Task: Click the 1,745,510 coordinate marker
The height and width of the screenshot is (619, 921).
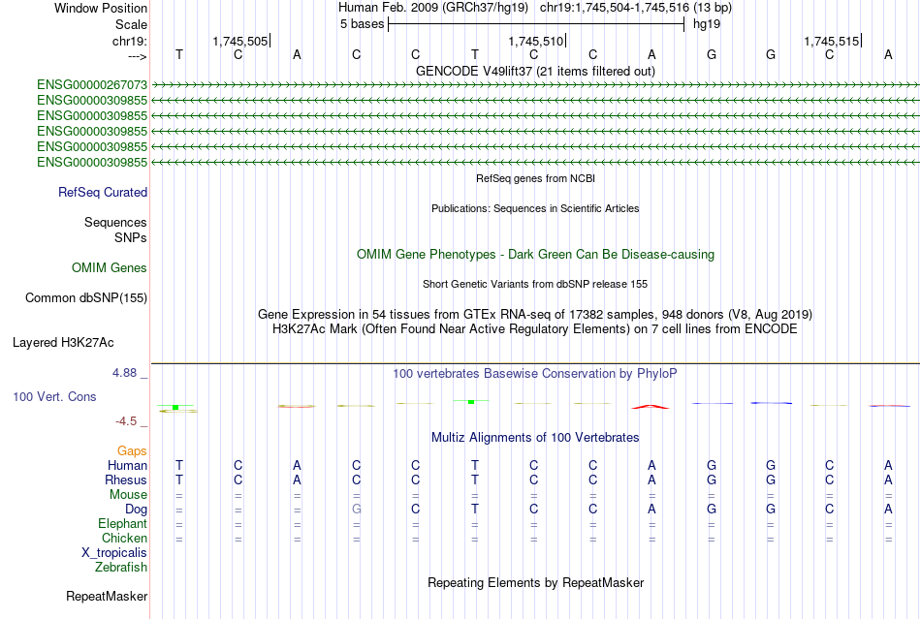Action: [536, 41]
